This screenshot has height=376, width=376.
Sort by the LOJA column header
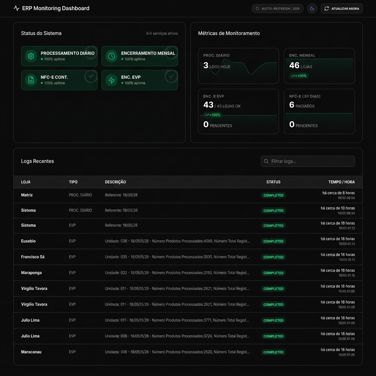tap(26, 182)
